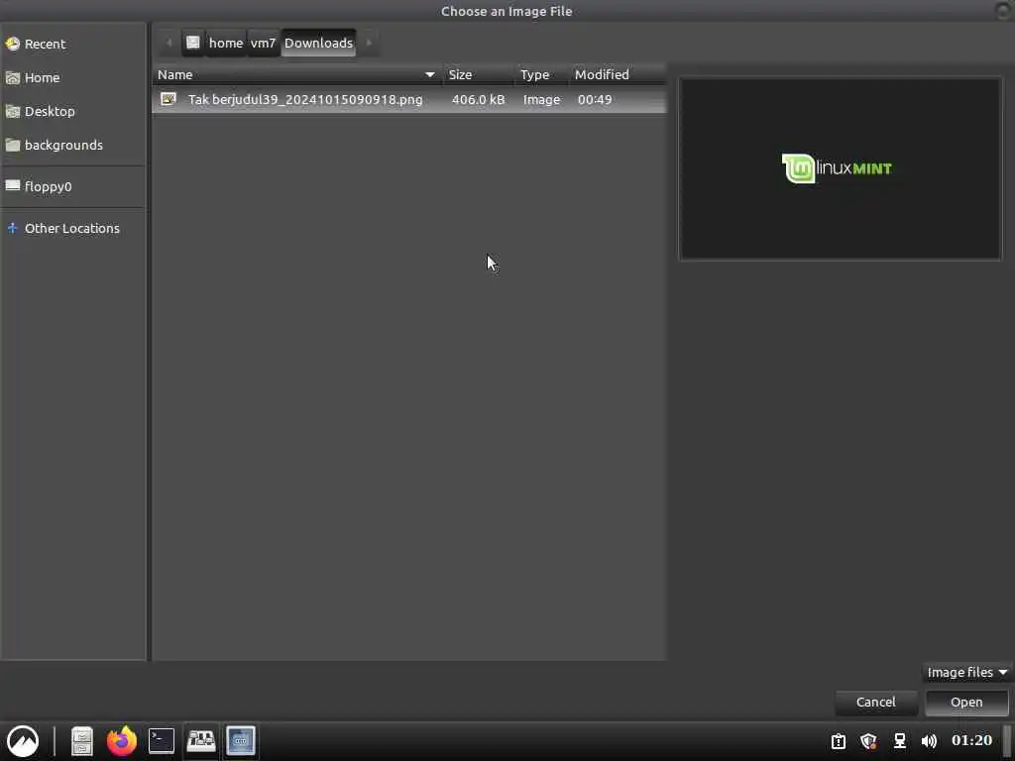1015x761 pixels.
Task: Select the Downloads path segment
Action: [x=318, y=43]
